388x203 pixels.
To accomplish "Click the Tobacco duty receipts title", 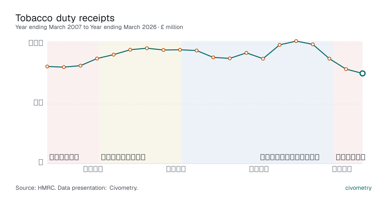I will [65, 18].
